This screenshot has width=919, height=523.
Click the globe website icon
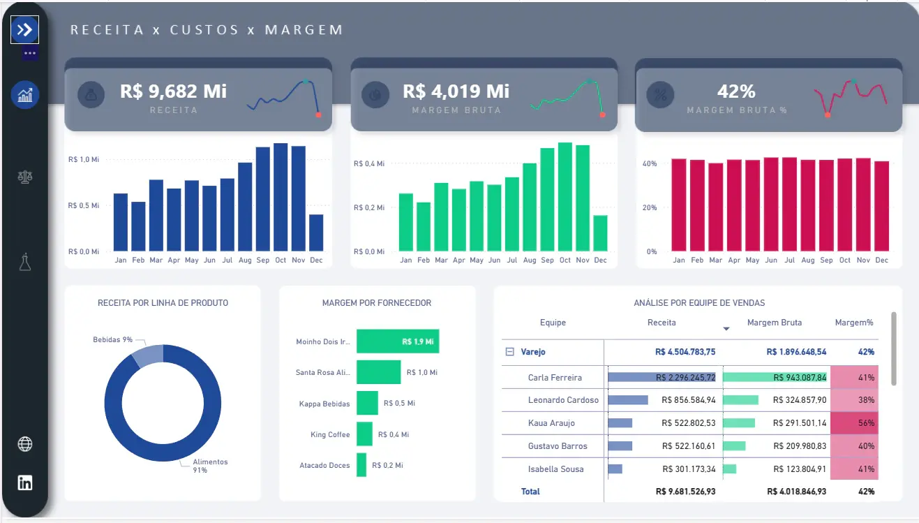25,444
